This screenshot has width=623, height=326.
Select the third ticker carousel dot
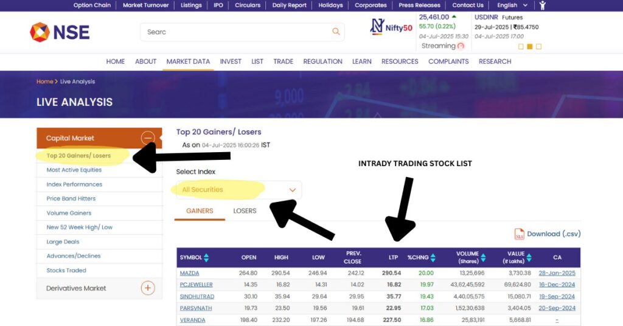coord(539,46)
